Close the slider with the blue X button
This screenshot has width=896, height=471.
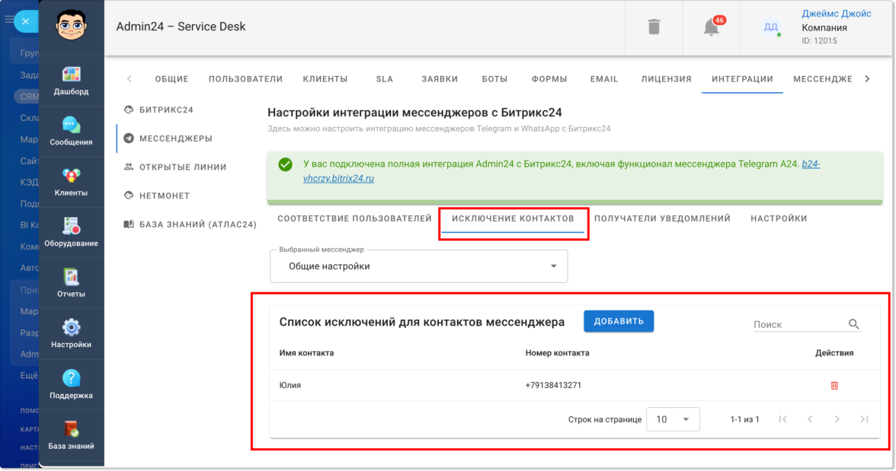[x=26, y=21]
